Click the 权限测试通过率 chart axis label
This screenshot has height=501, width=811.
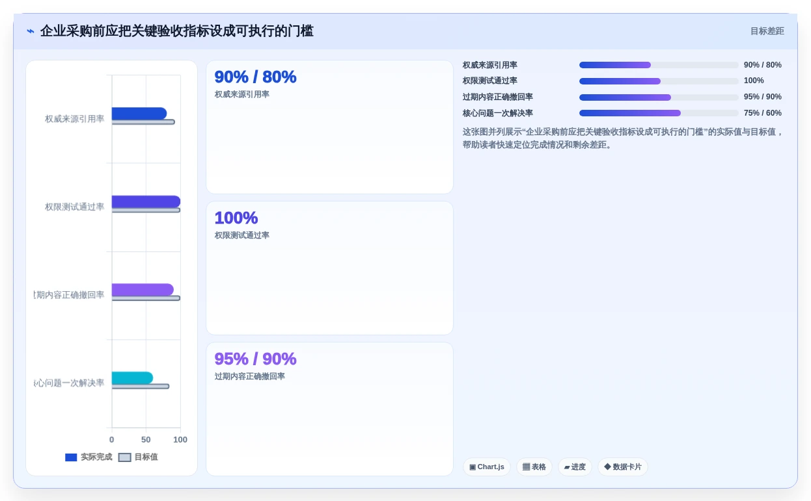pyautogui.click(x=74, y=207)
